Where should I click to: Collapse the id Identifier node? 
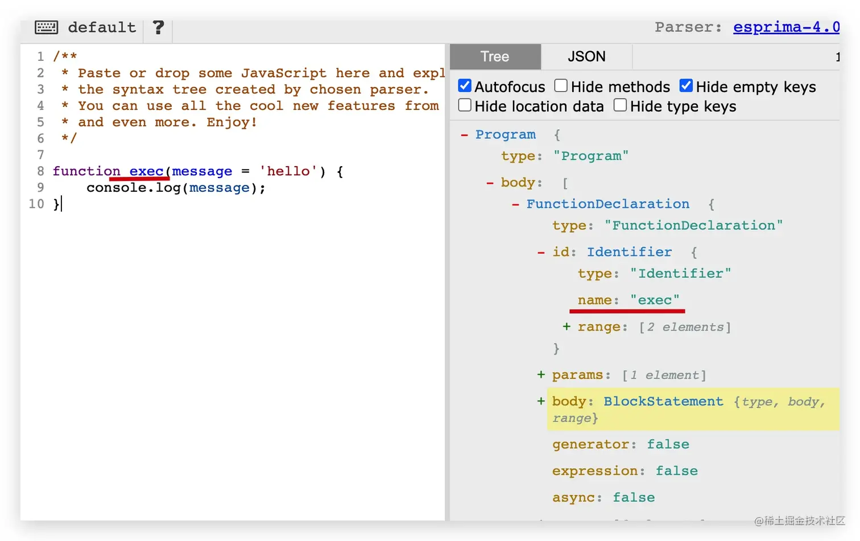[x=541, y=252]
